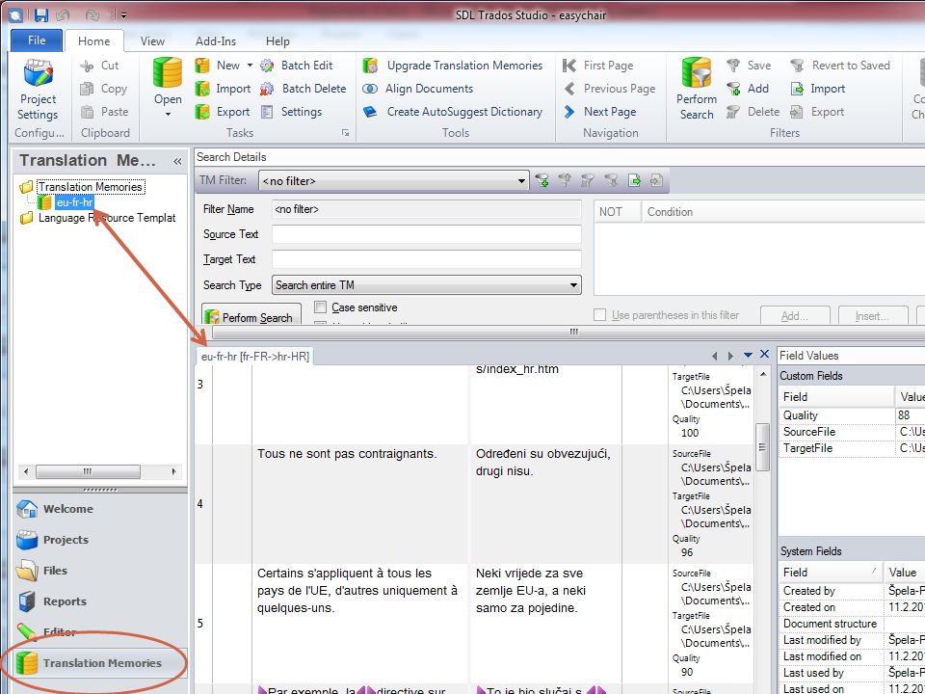925x694 pixels.
Task: Open Project Settings in the ribbon
Action: [38, 91]
